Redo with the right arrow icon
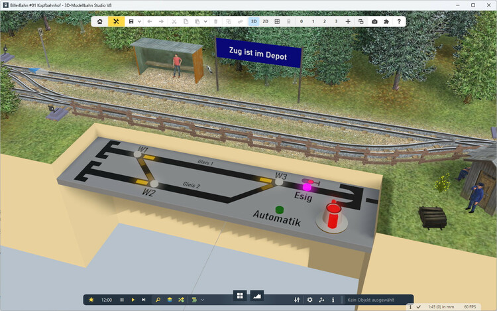 click(161, 22)
